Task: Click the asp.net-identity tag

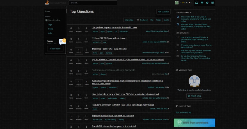Action: (110, 120)
